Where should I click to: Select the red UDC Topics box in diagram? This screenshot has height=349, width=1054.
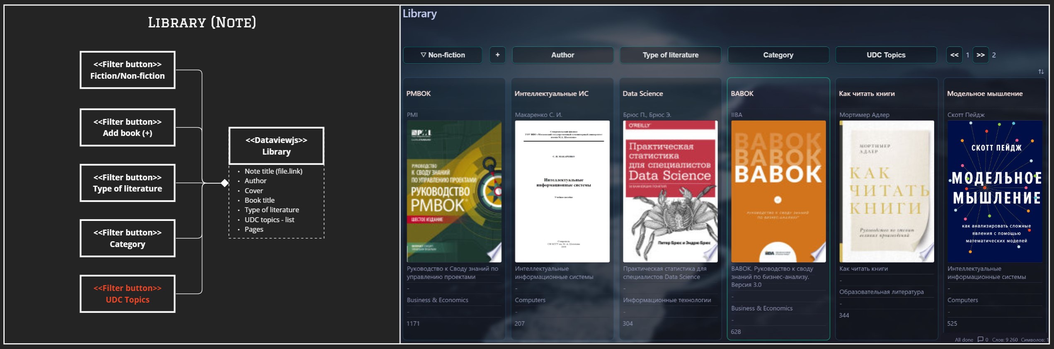pyautogui.click(x=128, y=294)
